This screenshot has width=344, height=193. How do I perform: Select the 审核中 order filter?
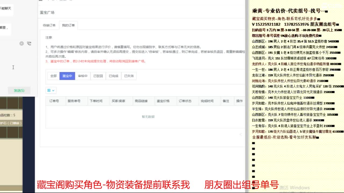[83, 76]
